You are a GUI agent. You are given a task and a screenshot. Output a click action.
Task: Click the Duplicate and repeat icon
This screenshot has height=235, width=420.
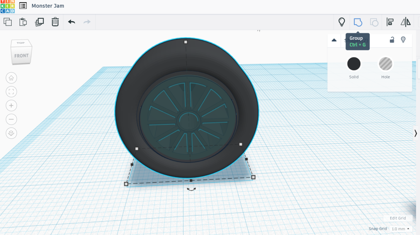click(x=39, y=22)
